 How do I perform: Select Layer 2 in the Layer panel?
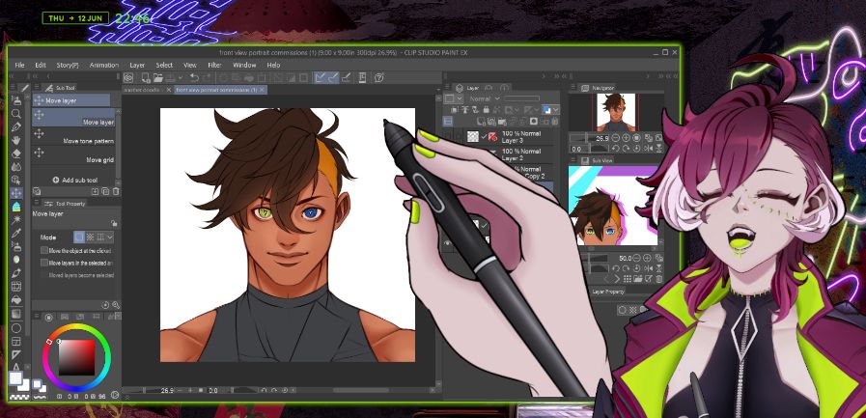(x=520, y=154)
